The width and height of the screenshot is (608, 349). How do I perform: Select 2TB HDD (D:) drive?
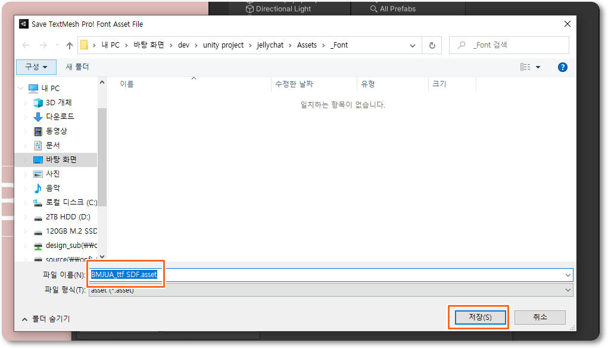[x=68, y=216]
